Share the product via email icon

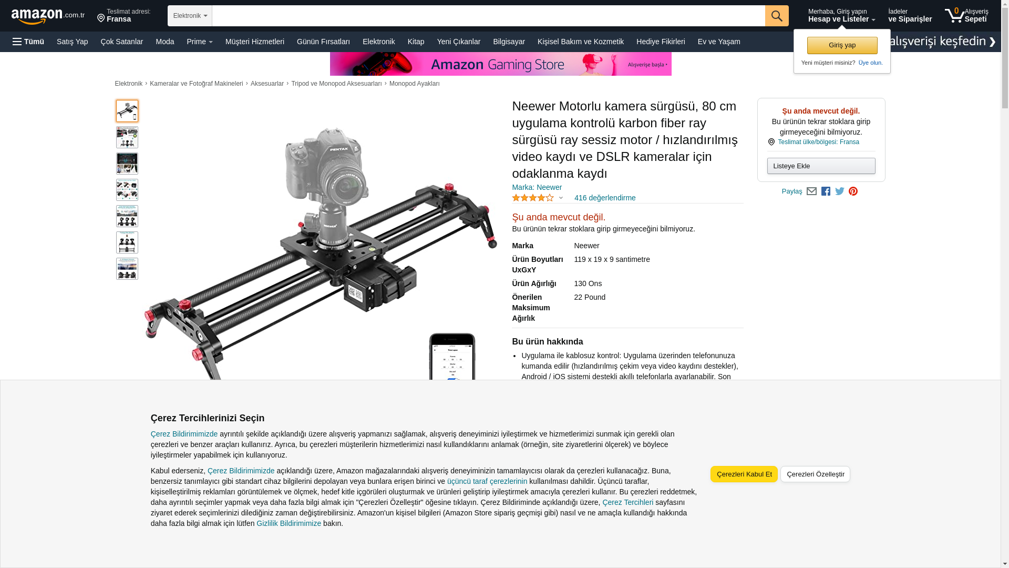[811, 191]
